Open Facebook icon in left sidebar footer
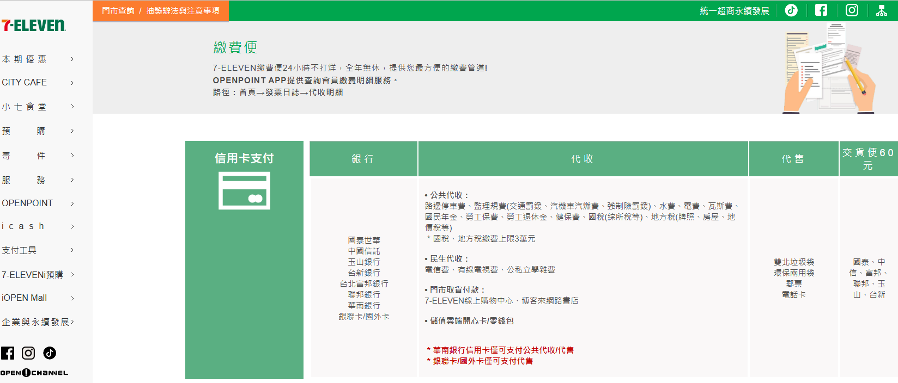The height and width of the screenshot is (383, 898). point(8,353)
